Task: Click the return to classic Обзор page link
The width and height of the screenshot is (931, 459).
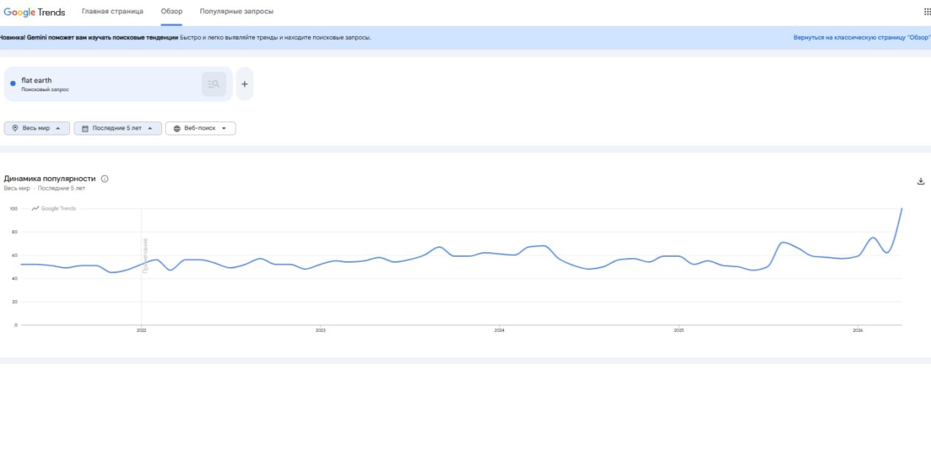Action: coord(862,37)
